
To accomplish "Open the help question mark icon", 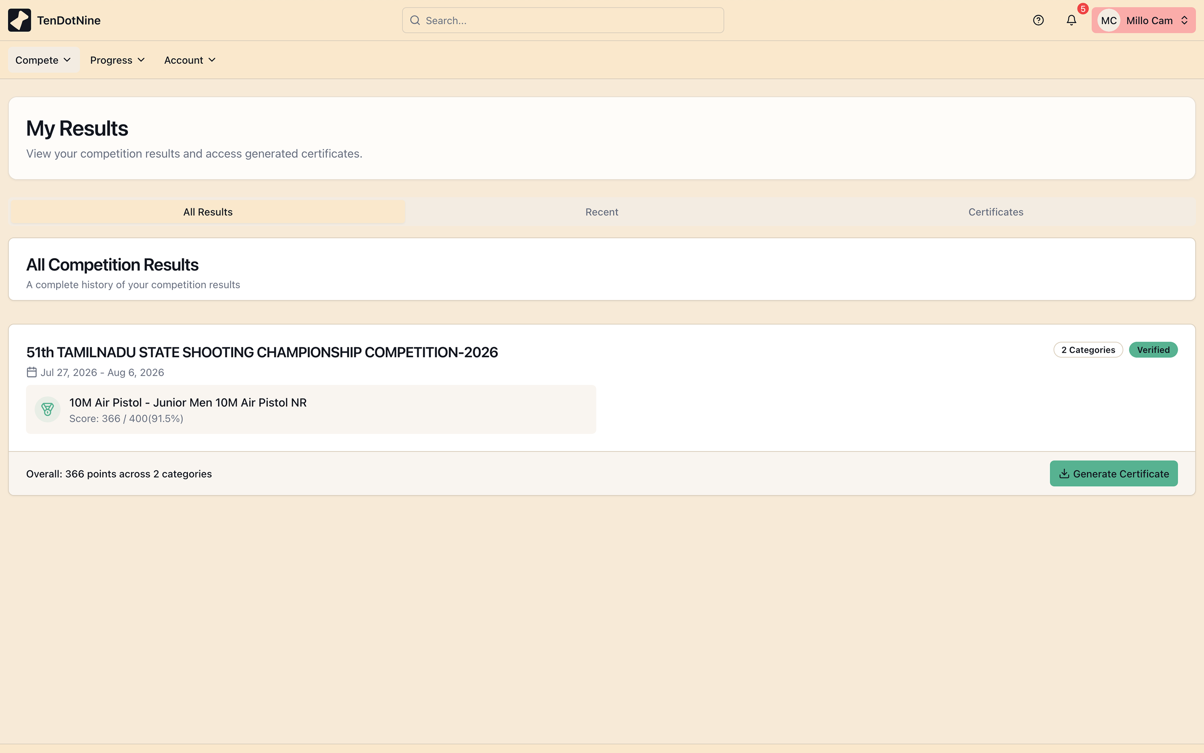I will pyautogui.click(x=1038, y=20).
